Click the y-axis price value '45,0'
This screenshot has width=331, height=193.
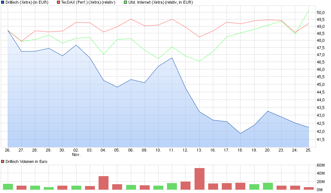[x=321, y=84]
